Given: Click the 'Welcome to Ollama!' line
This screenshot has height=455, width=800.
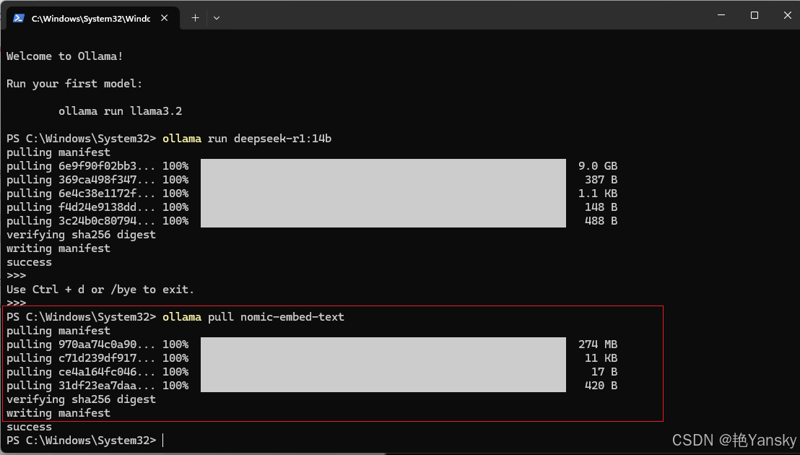Looking at the screenshot, I should [x=65, y=56].
